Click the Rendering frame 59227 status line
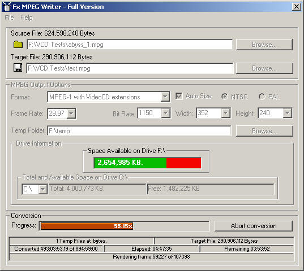 click(x=151, y=257)
